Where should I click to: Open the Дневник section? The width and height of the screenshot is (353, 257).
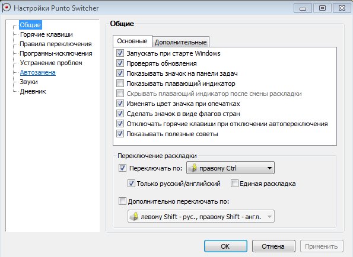point(33,91)
